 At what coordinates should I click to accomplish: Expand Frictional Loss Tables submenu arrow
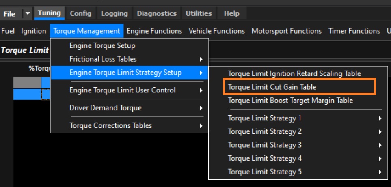[x=201, y=59]
